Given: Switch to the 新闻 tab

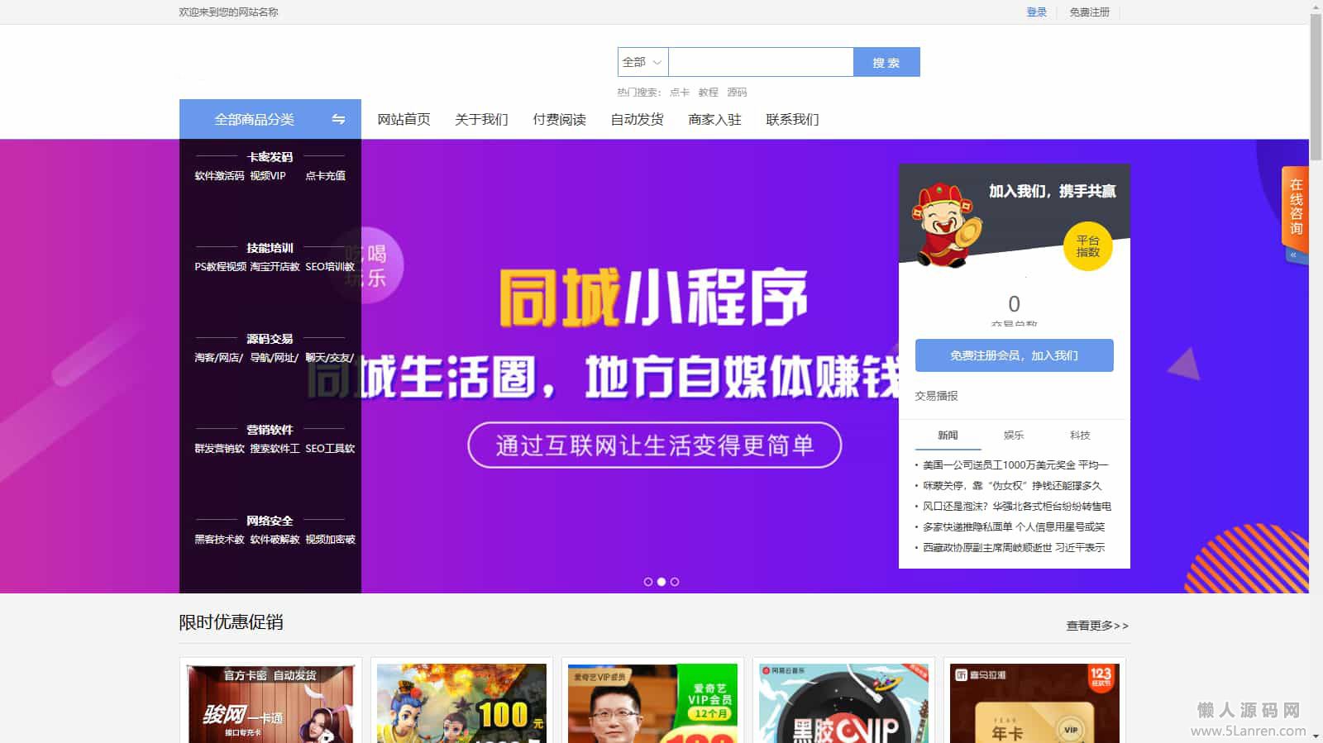Looking at the screenshot, I should 948,435.
